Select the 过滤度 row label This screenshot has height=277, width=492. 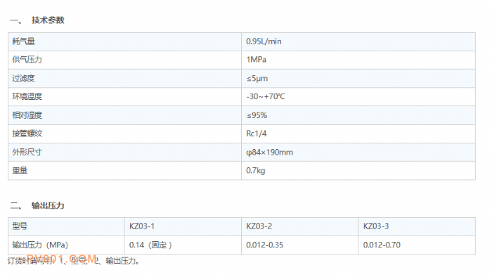(23, 78)
